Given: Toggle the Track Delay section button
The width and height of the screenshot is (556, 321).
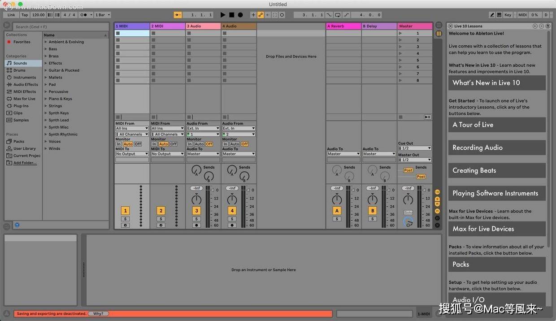Looking at the screenshot, I should point(438,218).
